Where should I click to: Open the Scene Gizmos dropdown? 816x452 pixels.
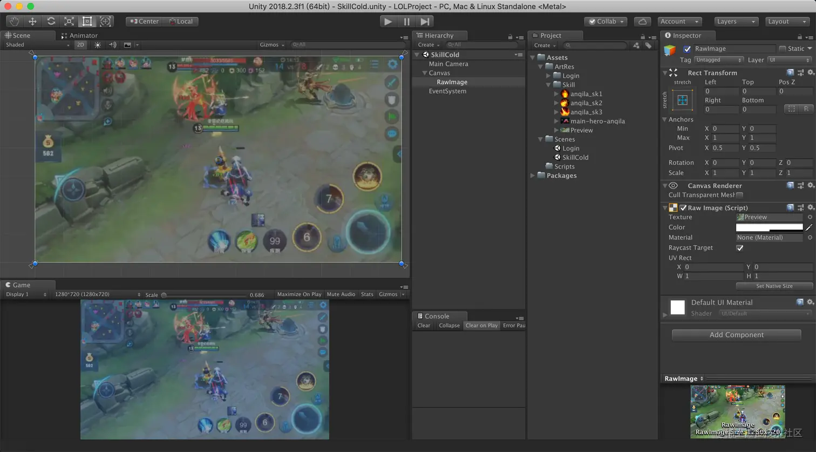(x=272, y=45)
